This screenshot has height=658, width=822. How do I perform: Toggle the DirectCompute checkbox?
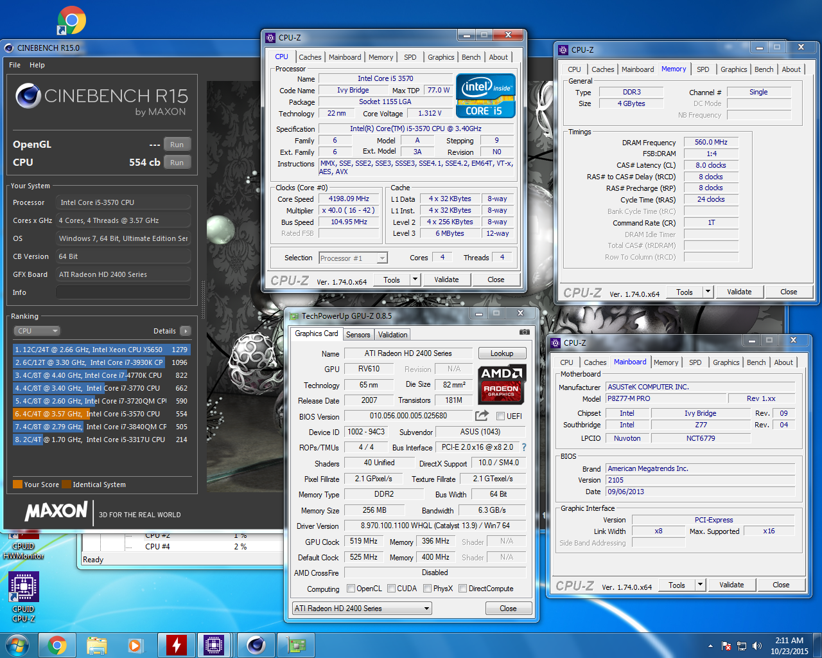[x=462, y=589]
